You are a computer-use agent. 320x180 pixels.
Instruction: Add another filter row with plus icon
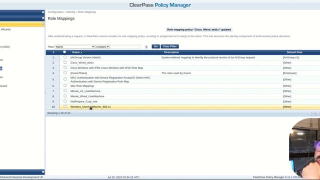click(x=146, y=47)
